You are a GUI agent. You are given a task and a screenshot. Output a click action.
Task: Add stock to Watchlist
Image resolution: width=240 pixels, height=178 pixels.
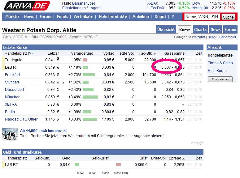199,37
